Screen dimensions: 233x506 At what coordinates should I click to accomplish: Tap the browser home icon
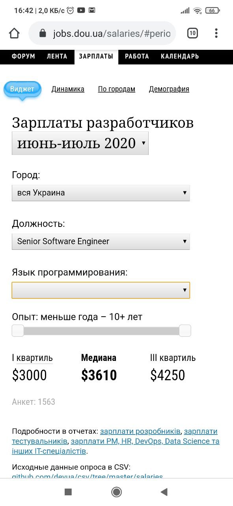click(14, 33)
